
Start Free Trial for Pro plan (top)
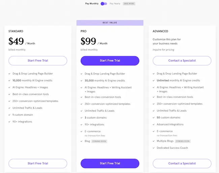pos(110,61)
